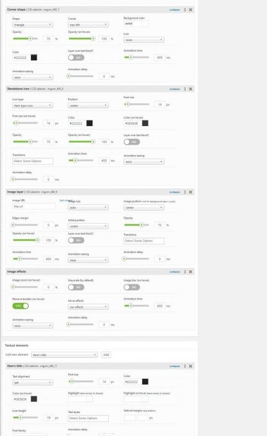Viewport: 267px width, 436px height.
Task: Enable Image blur (on hover) switch
Action: 132,287
